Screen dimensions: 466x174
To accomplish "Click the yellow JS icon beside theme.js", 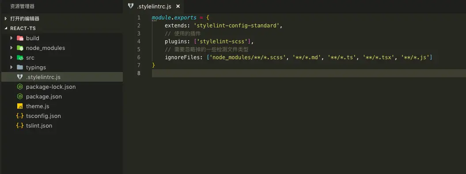I will pyautogui.click(x=20, y=106).
